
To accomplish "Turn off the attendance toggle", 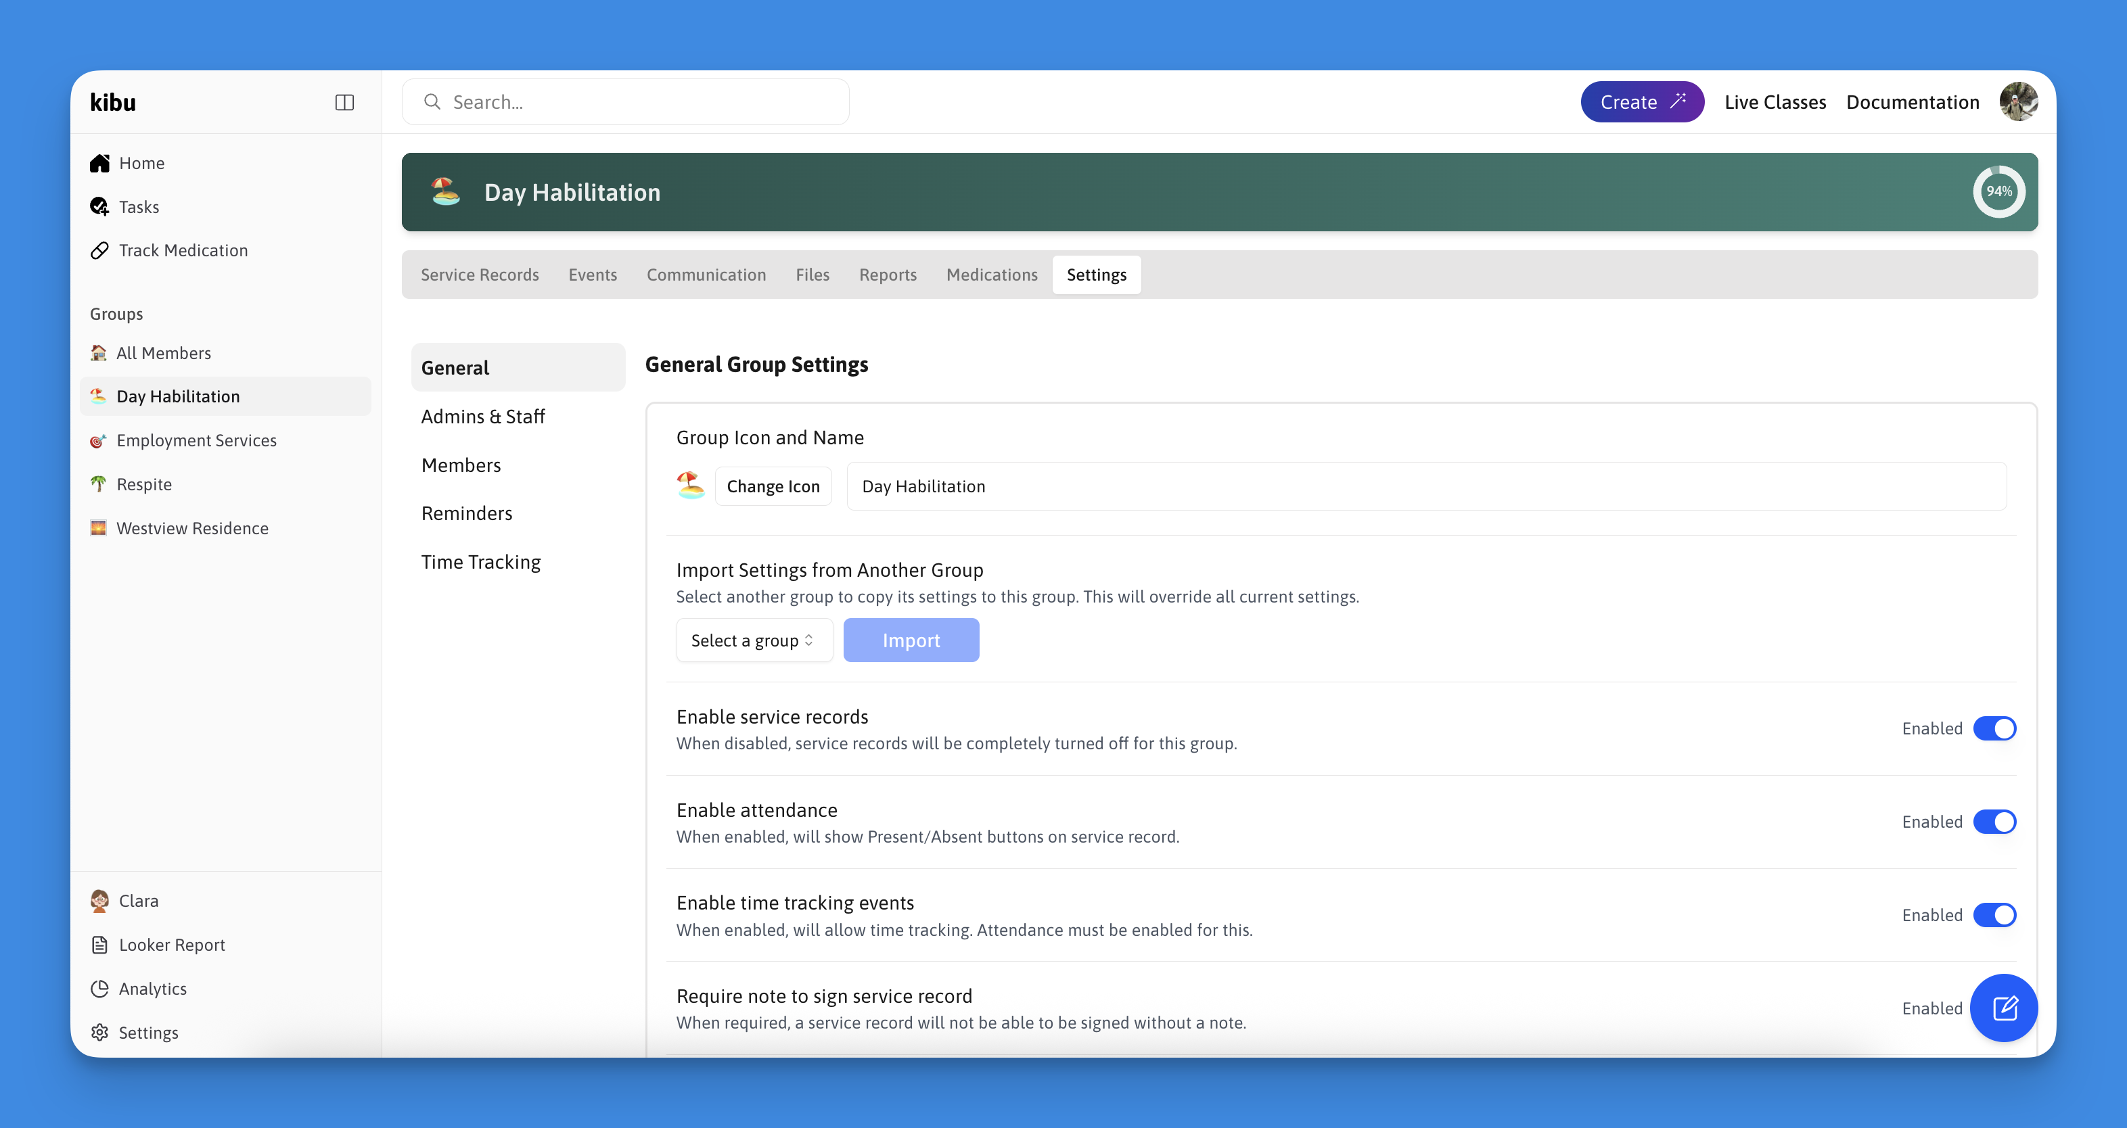I will point(1994,822).
